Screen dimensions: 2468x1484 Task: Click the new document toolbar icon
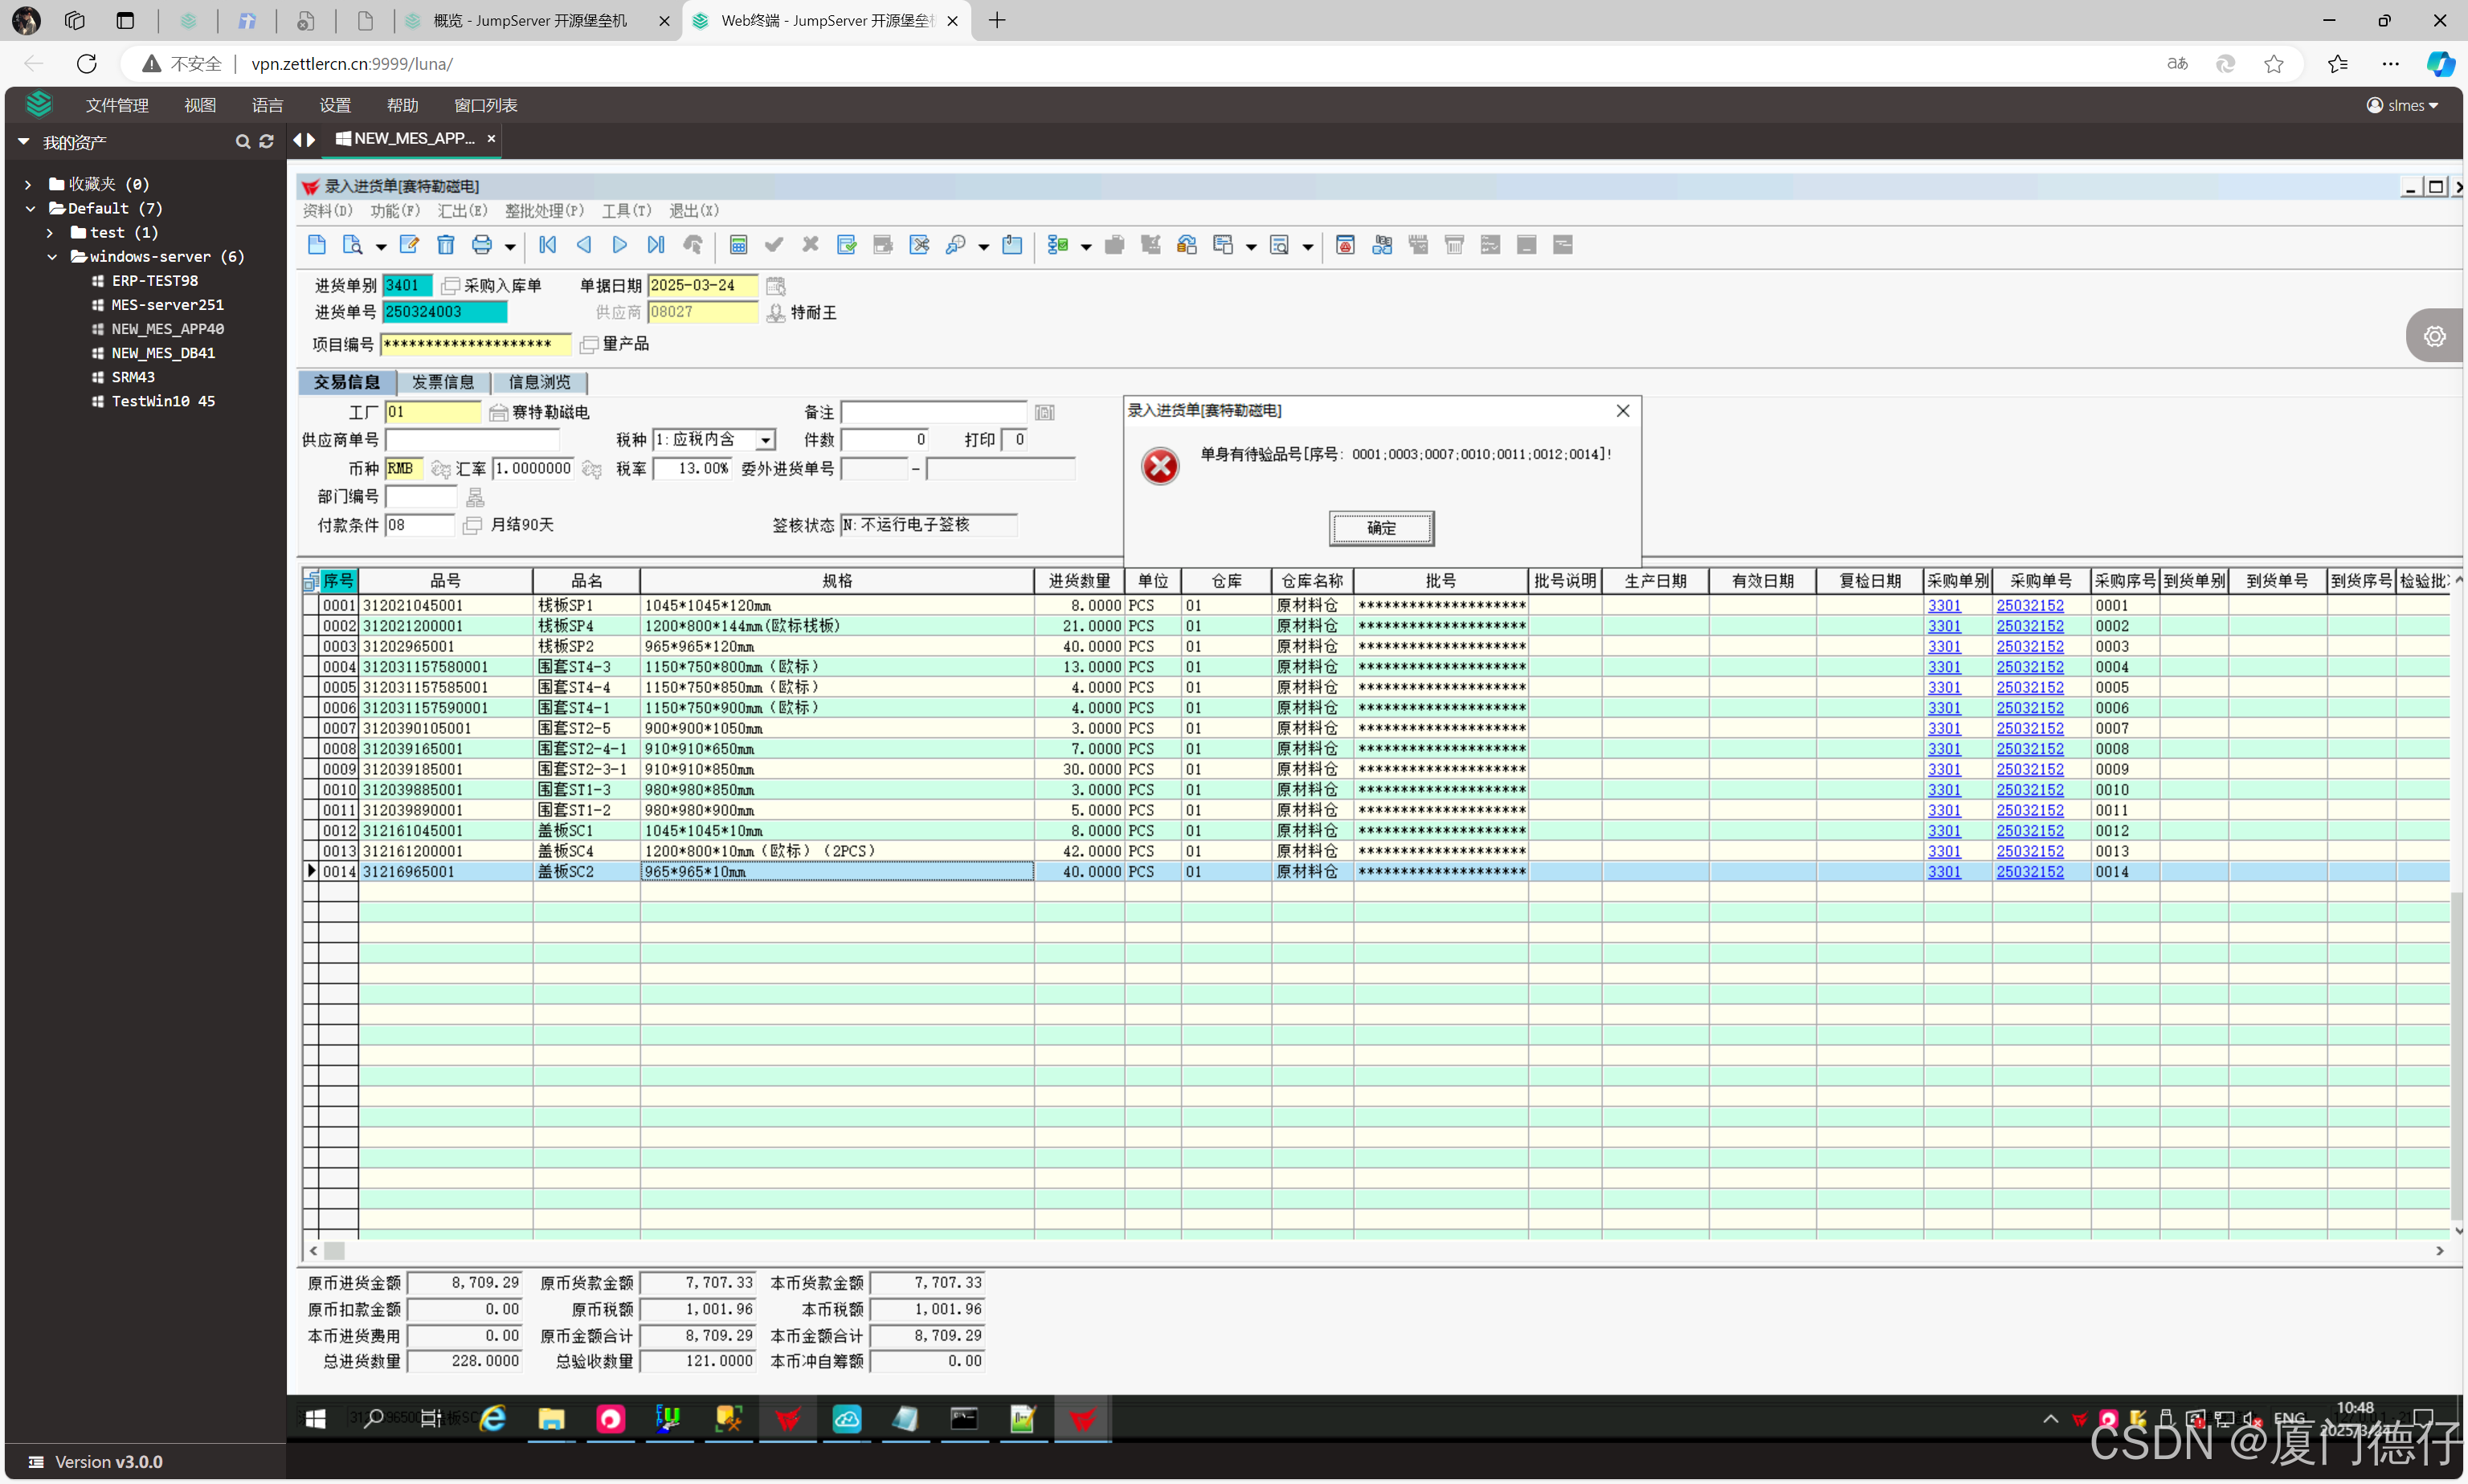point(317,245)
